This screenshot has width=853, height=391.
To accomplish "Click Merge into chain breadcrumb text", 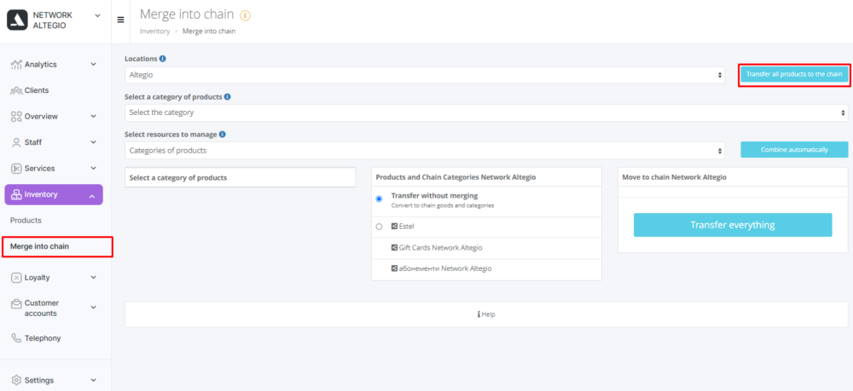I will (209, 31).
